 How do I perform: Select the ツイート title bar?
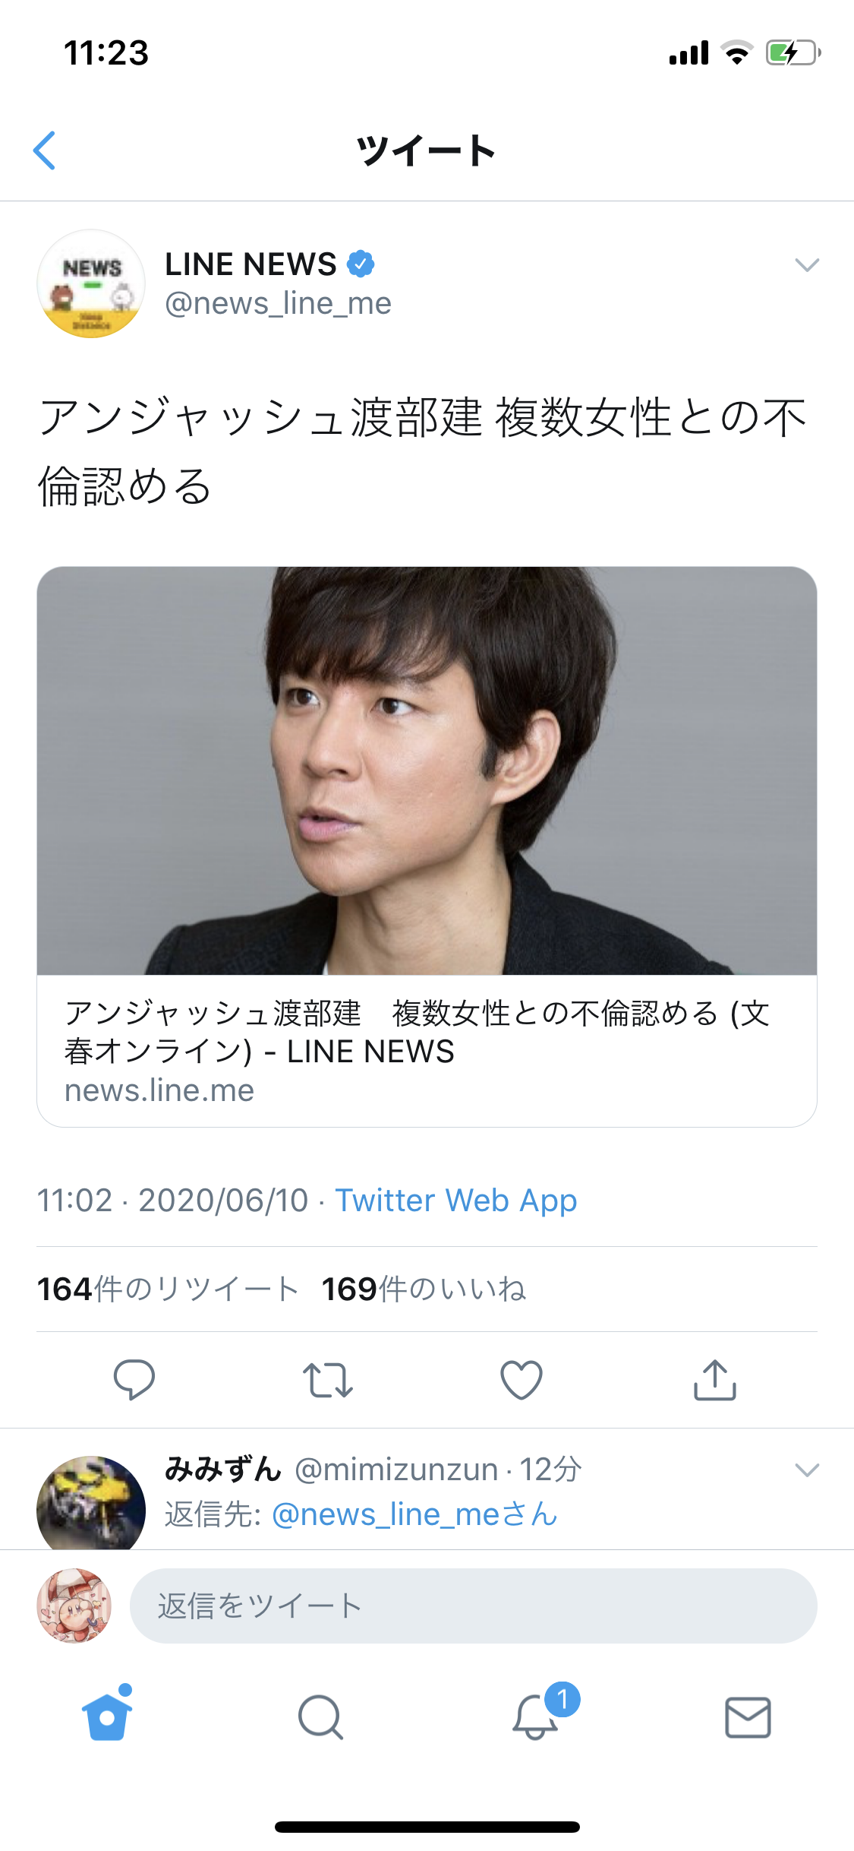click(427, 150)
